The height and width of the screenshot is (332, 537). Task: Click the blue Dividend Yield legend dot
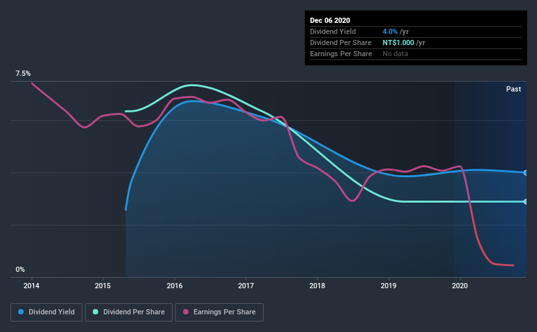tap(21, 312)
